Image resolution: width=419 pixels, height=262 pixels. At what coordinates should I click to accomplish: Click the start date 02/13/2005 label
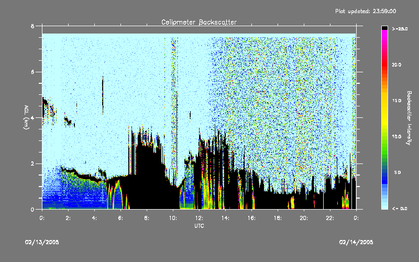click(42, 242)
